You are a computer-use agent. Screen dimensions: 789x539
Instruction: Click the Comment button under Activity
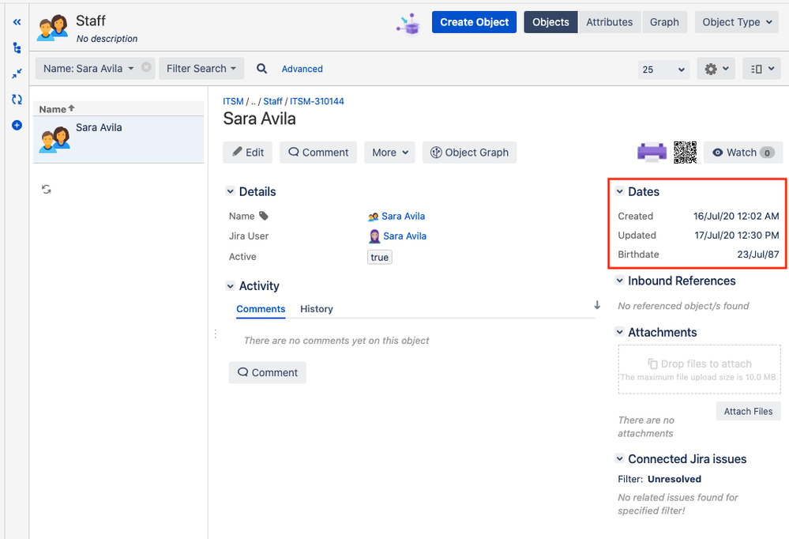click(x=267, y=372)
